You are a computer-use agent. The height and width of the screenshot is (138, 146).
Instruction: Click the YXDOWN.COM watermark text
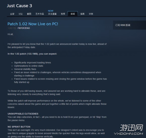click(129, 134)
